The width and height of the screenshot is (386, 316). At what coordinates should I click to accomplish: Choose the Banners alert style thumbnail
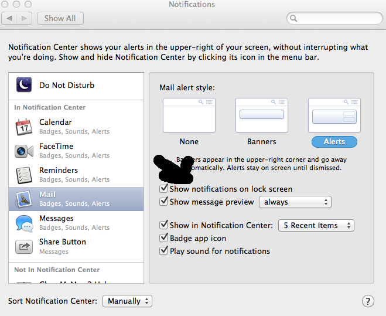pyautogui.click(x=262, y=115)
